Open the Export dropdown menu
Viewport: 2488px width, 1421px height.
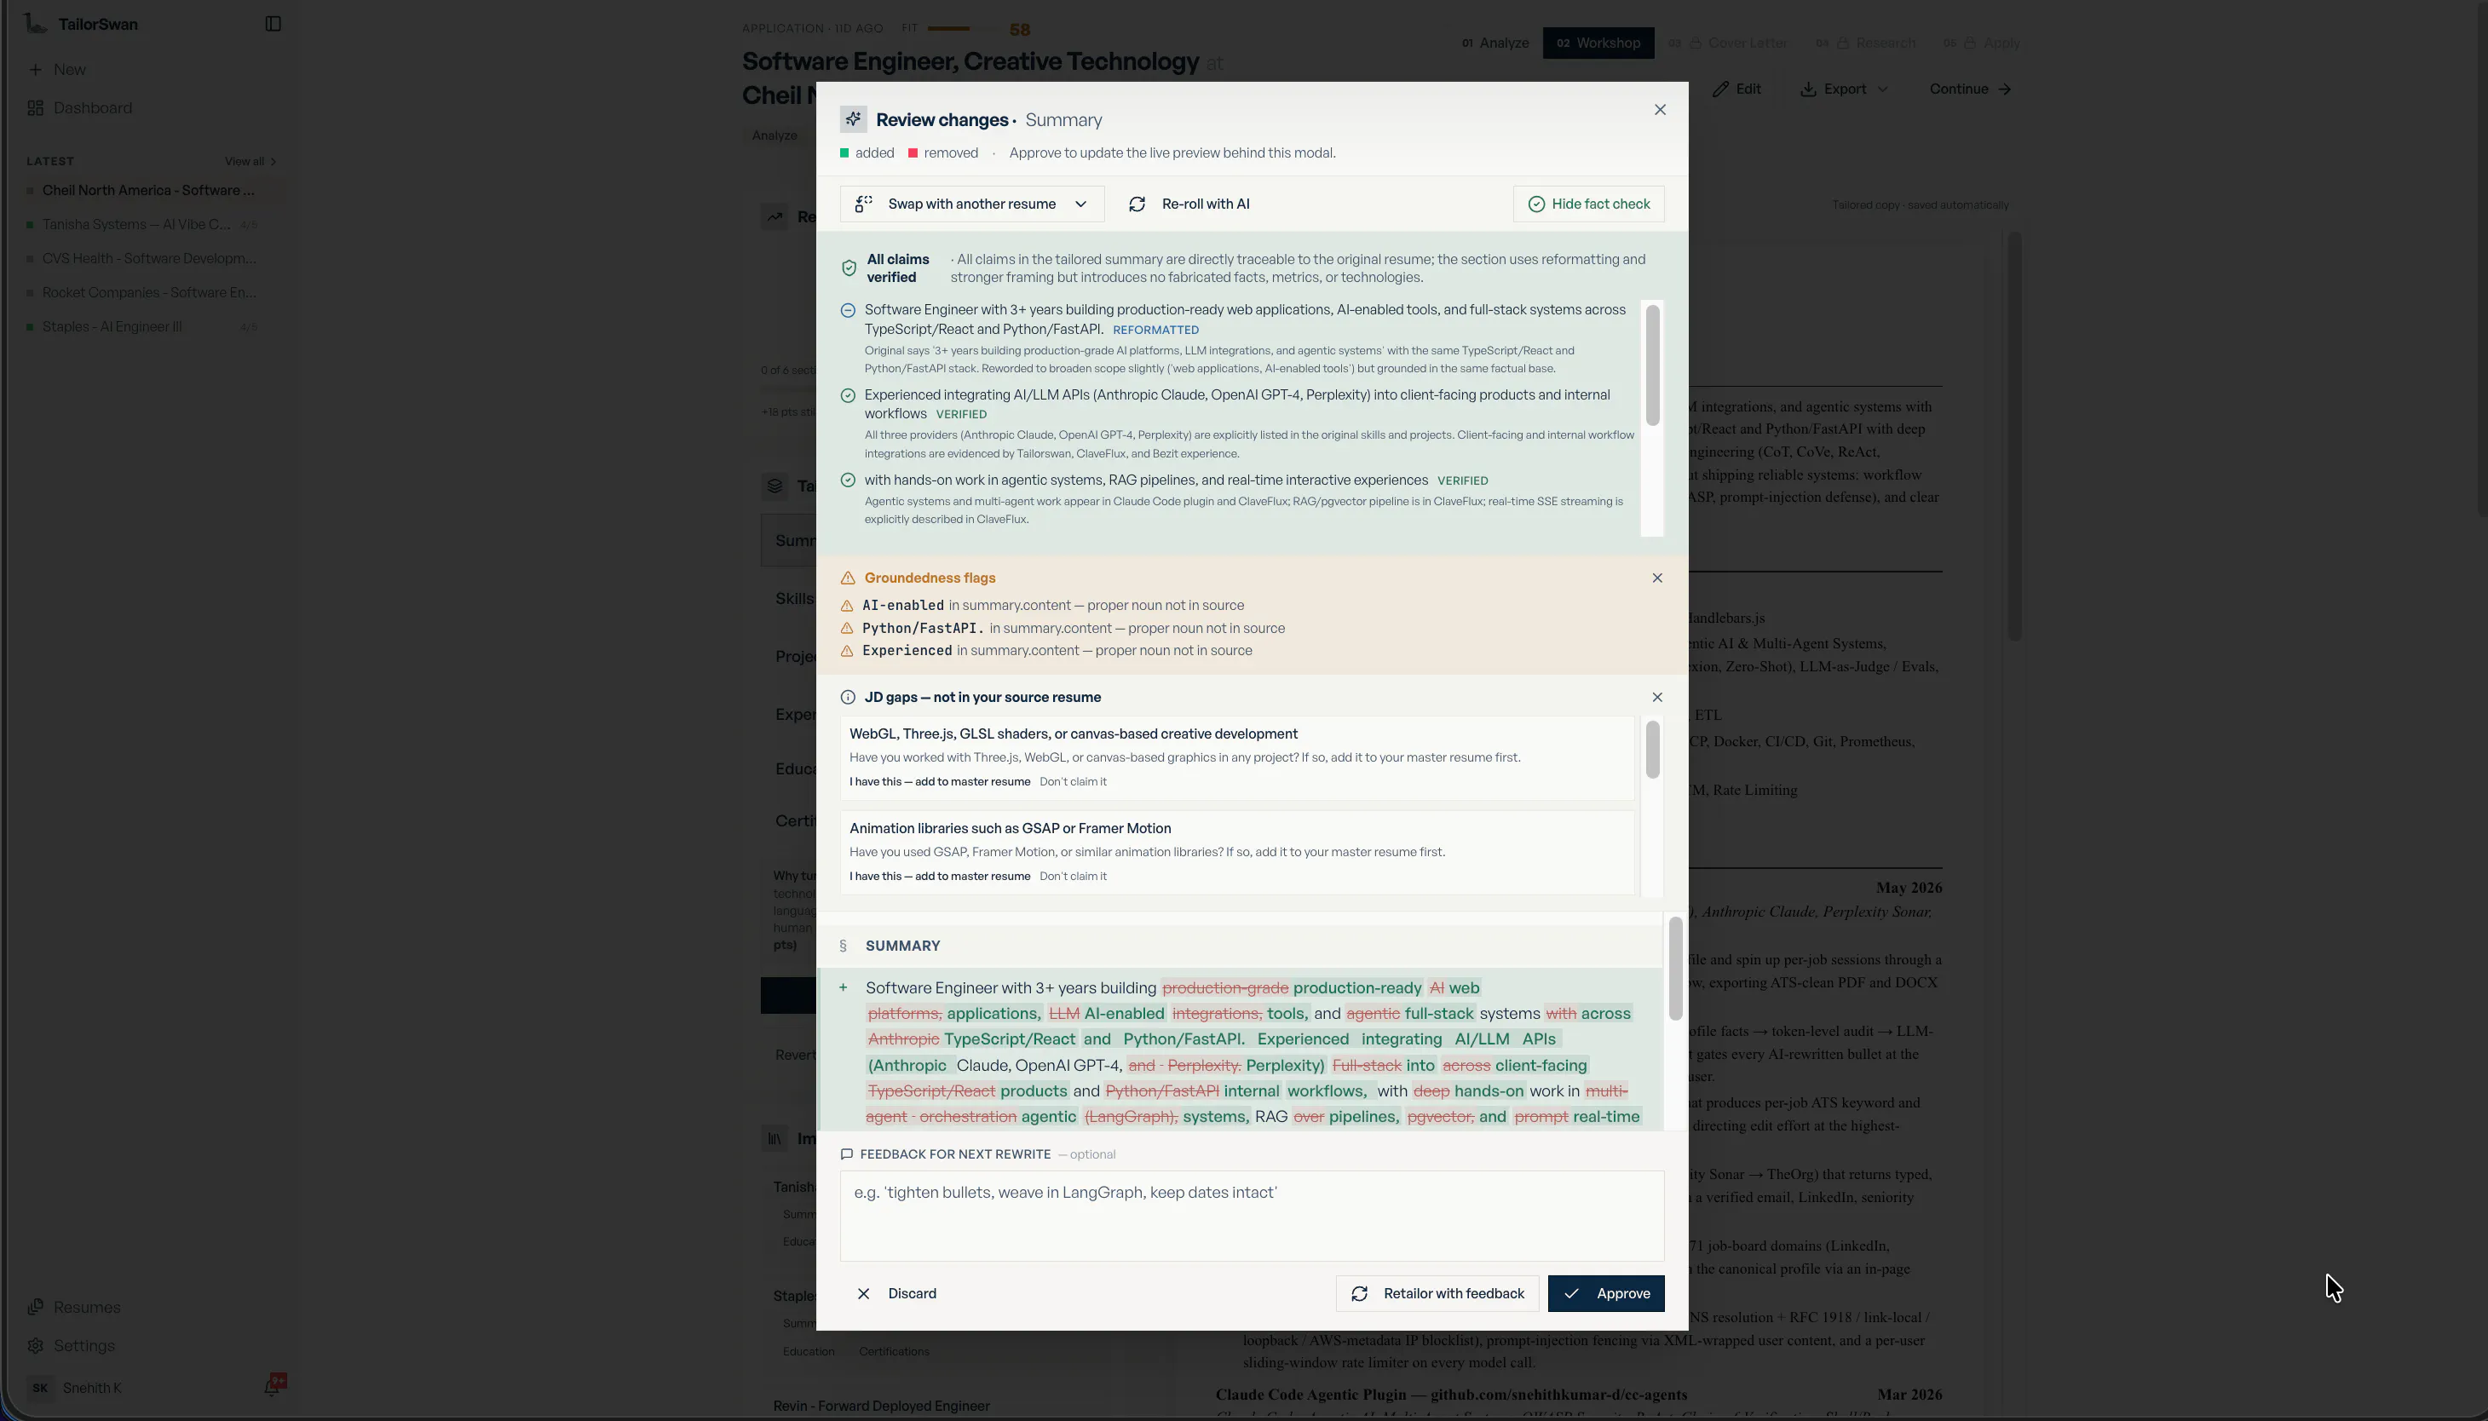click(1844, 89)
